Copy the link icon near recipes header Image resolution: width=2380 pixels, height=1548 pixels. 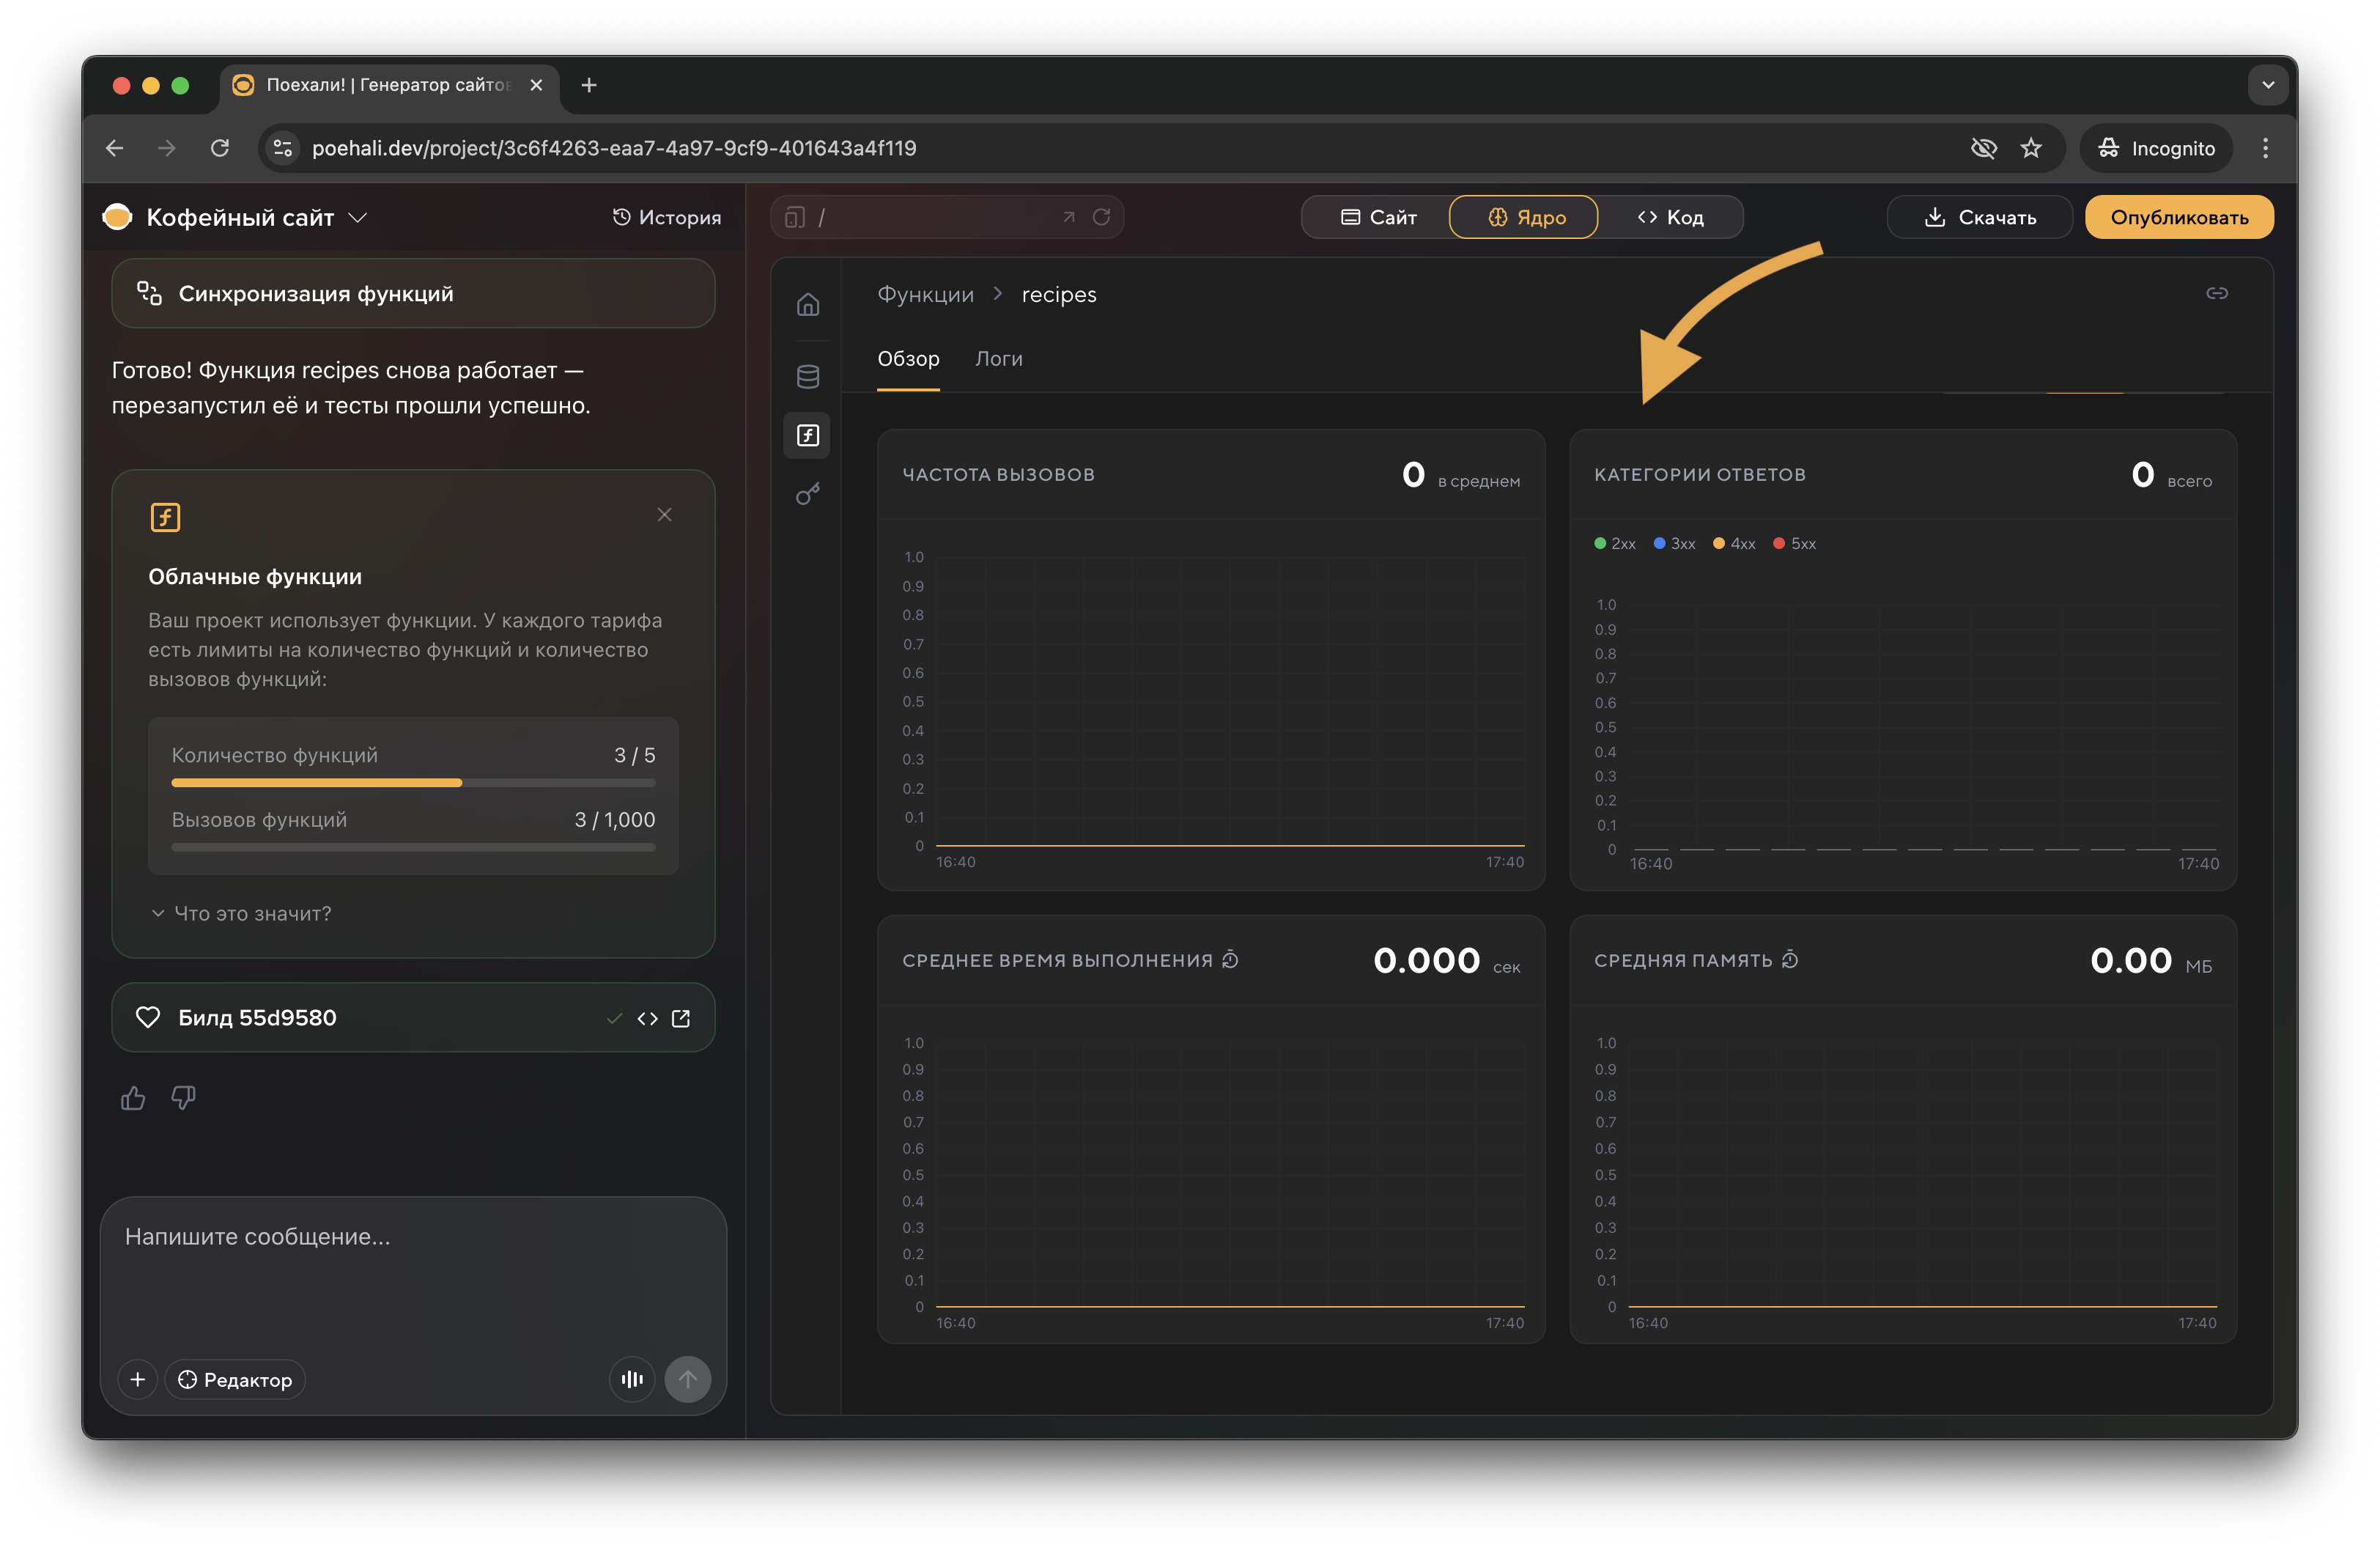(x=2216, y=293)
